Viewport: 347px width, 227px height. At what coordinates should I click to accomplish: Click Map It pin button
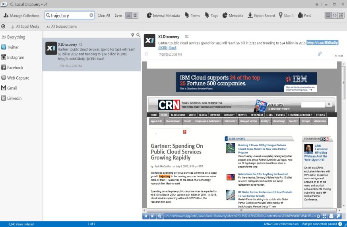point(286,16)
